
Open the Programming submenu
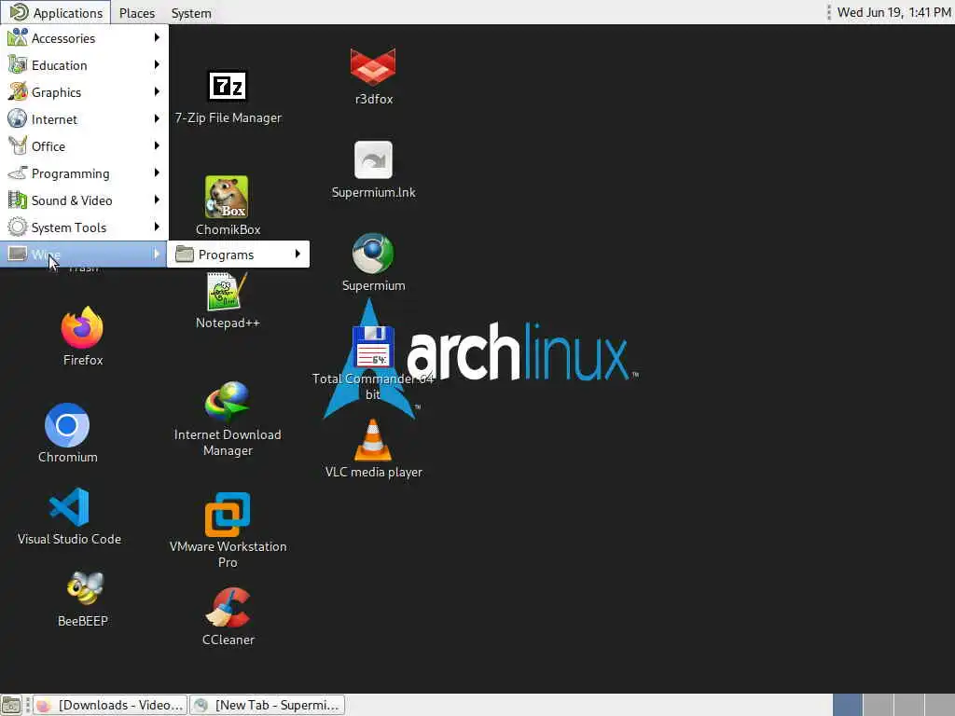(84, 173)
